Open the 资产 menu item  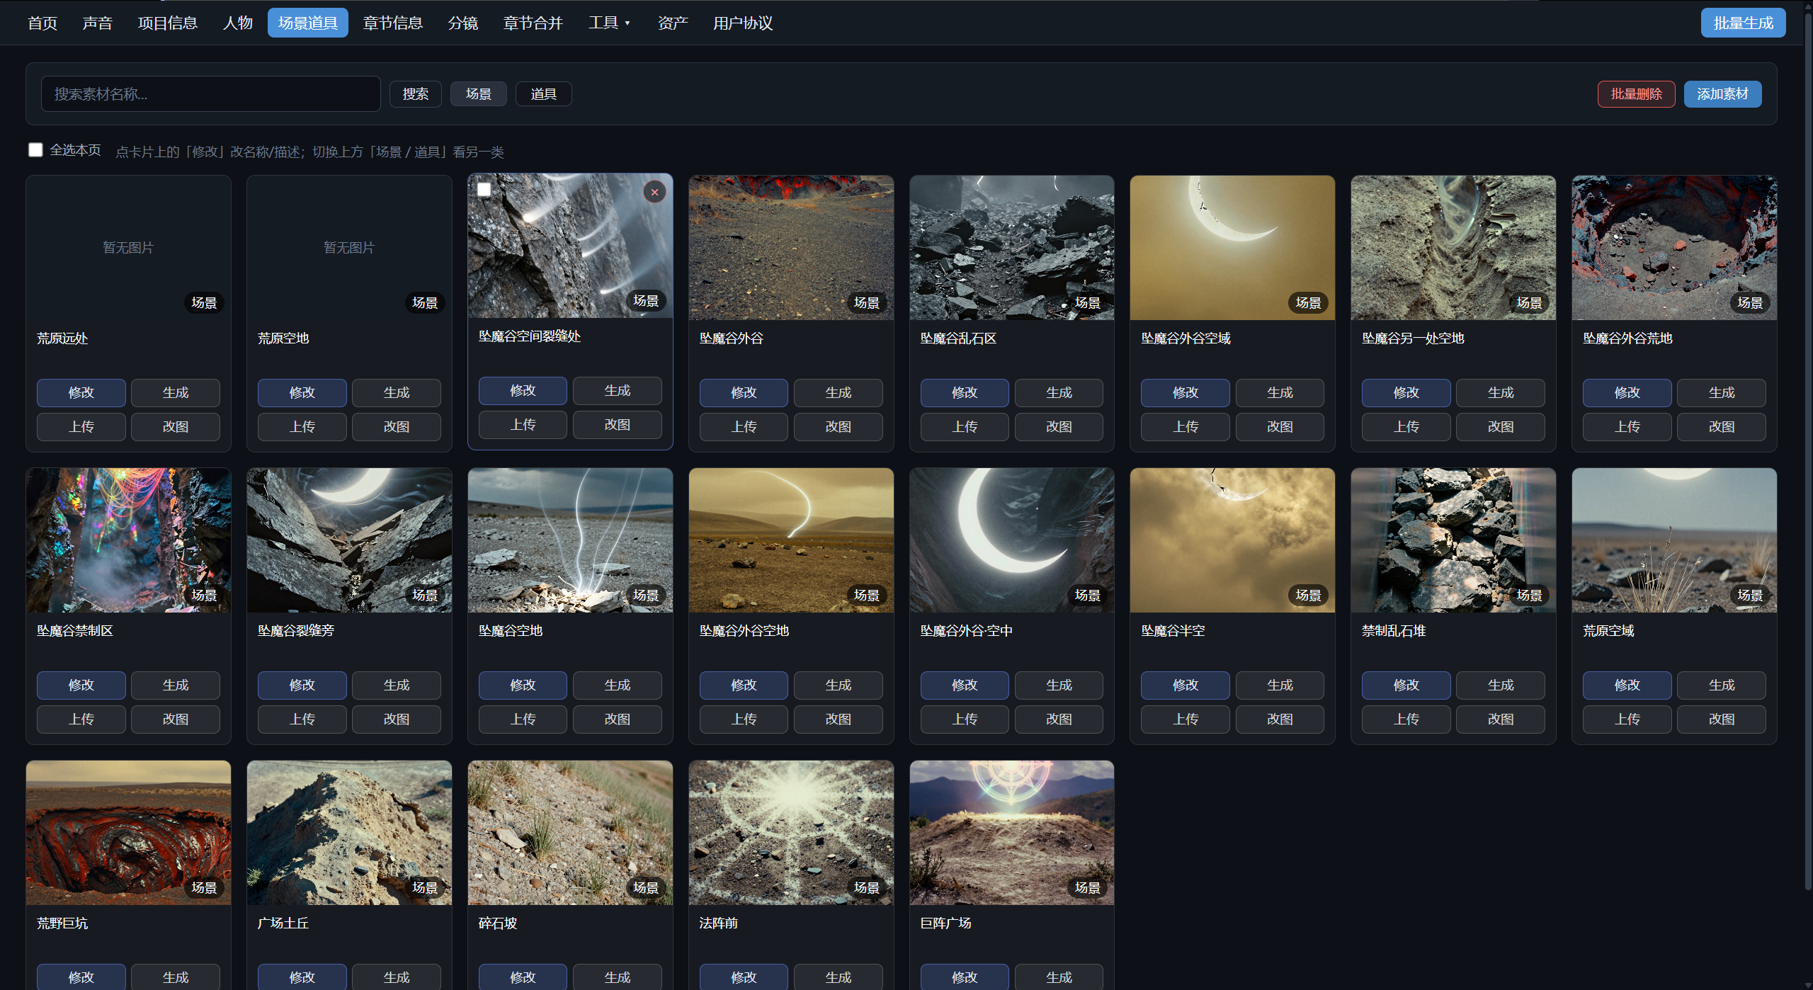click(x=673, y=23)
